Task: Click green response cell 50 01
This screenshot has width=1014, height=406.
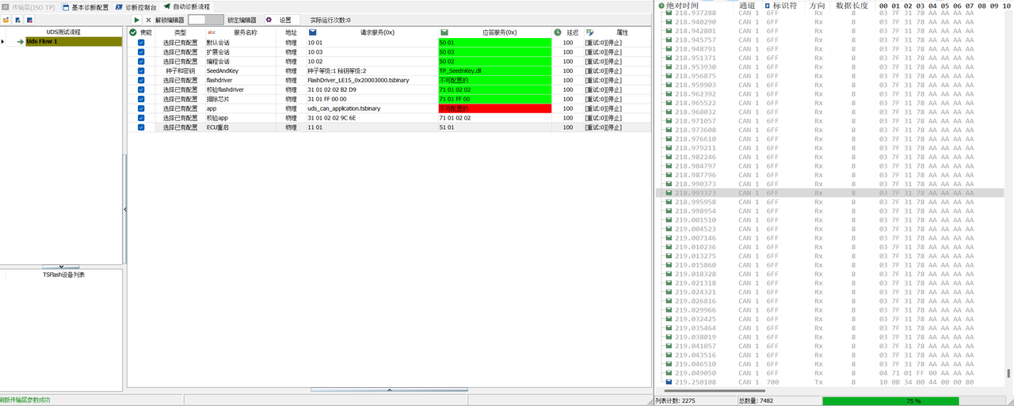Action: (494, 42)
